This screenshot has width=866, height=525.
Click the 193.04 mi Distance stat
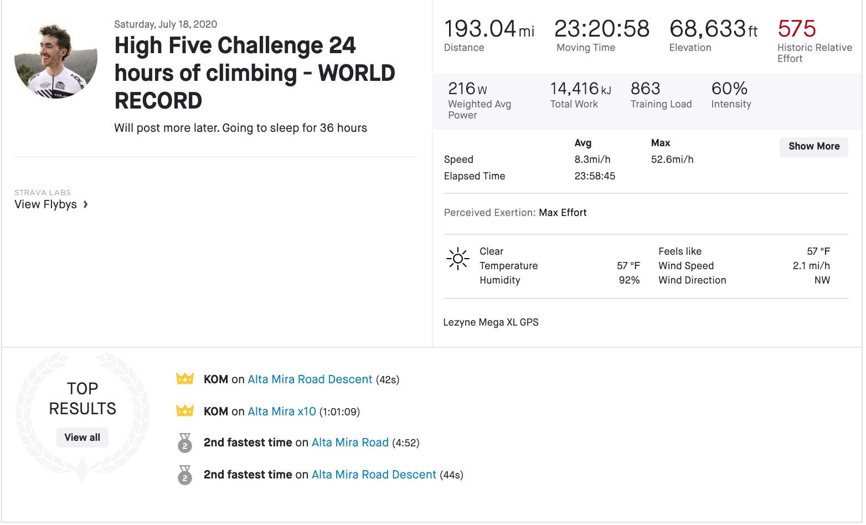coord(489,29)
